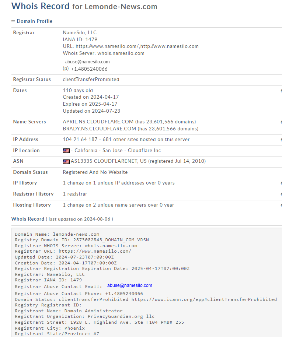Click 'Whois Record' heading with last updated date
Image resolution: width=282 pixels, height=337 pixels.
tap(62, 219)
